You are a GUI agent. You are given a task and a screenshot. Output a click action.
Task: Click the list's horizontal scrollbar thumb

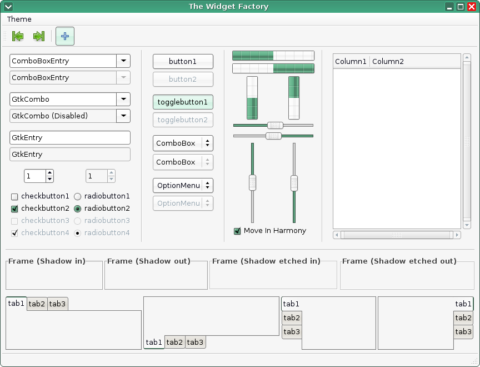(x=397, y=235)
